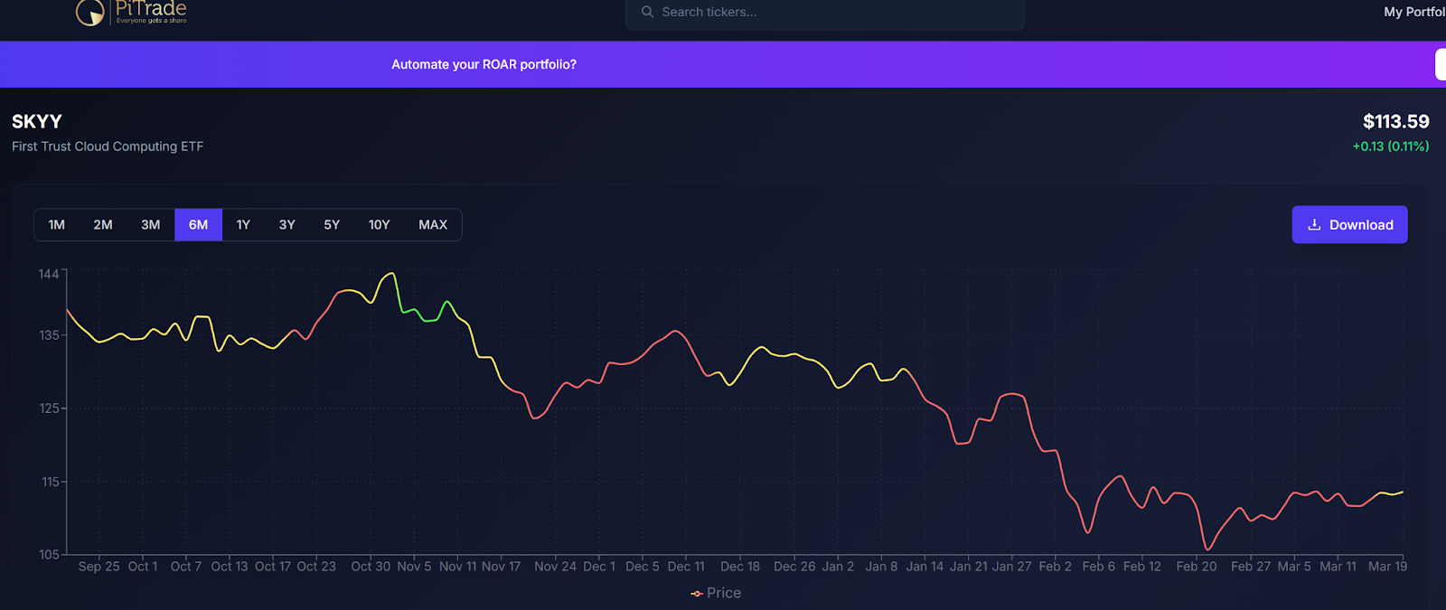
Task: Select the 2M time range
Action: click(103, 224)
